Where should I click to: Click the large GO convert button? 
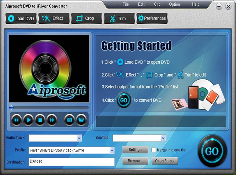[x=212, y=151]
